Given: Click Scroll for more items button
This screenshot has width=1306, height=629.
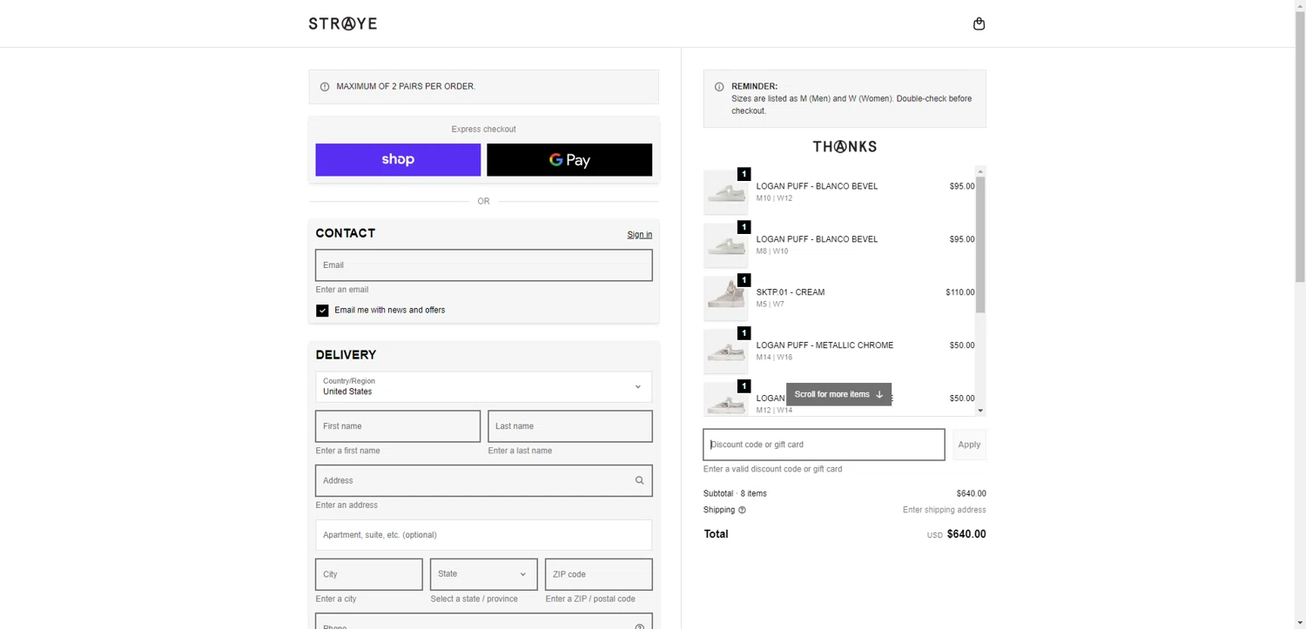Looking at the screenshot, I should coord(838,394).
